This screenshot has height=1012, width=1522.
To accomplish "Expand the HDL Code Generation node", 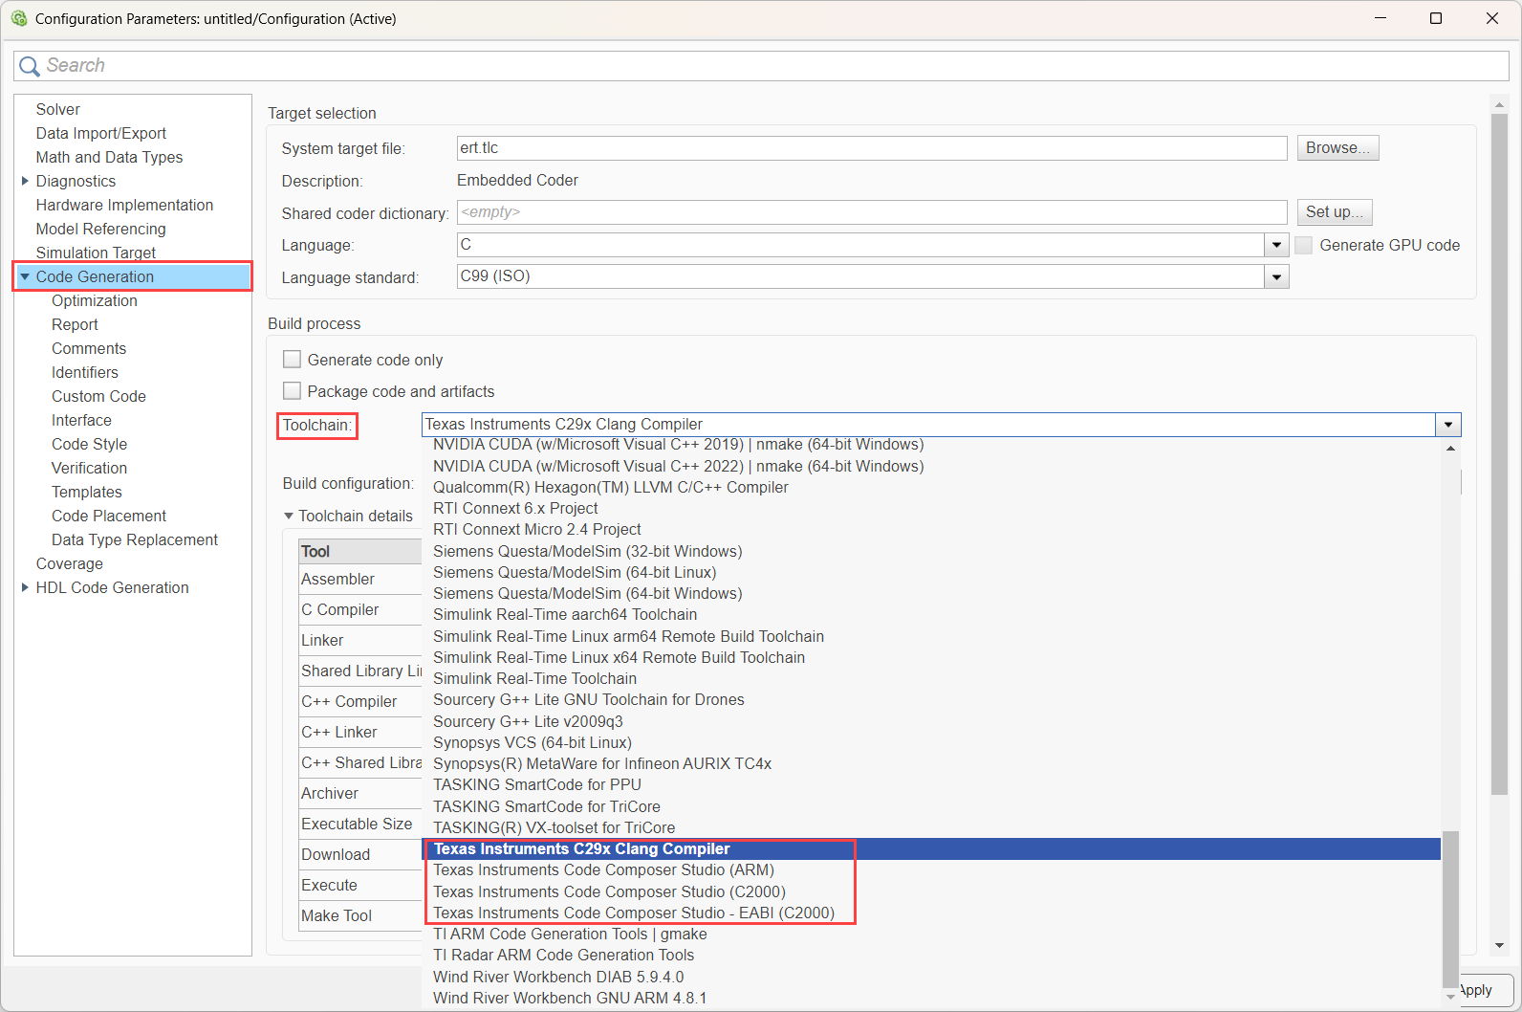I will (x=25, y=587).
